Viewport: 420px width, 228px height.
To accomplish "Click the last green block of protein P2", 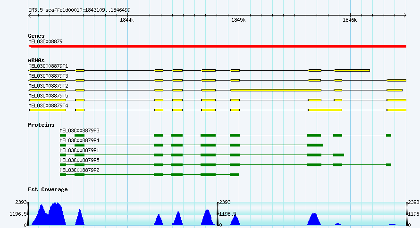I will [235, 175].
